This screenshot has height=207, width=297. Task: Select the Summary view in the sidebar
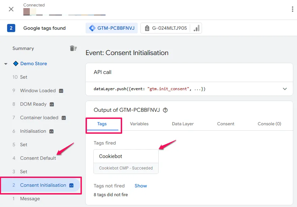point(23,48)
